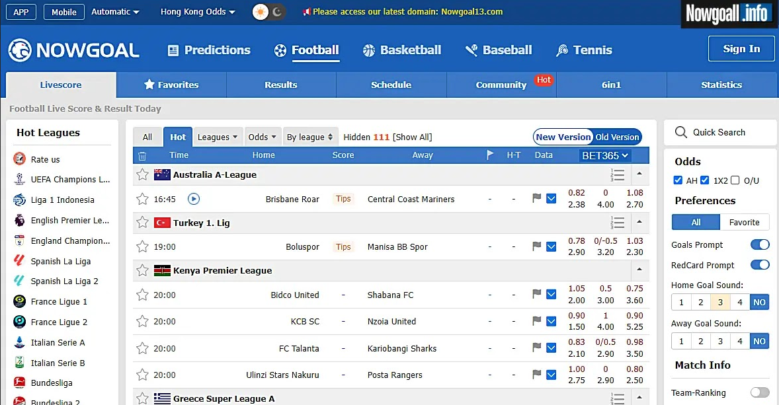Open the Leagues filter dropdown
This screenshot has width=779, height=405.
point(218,137)
